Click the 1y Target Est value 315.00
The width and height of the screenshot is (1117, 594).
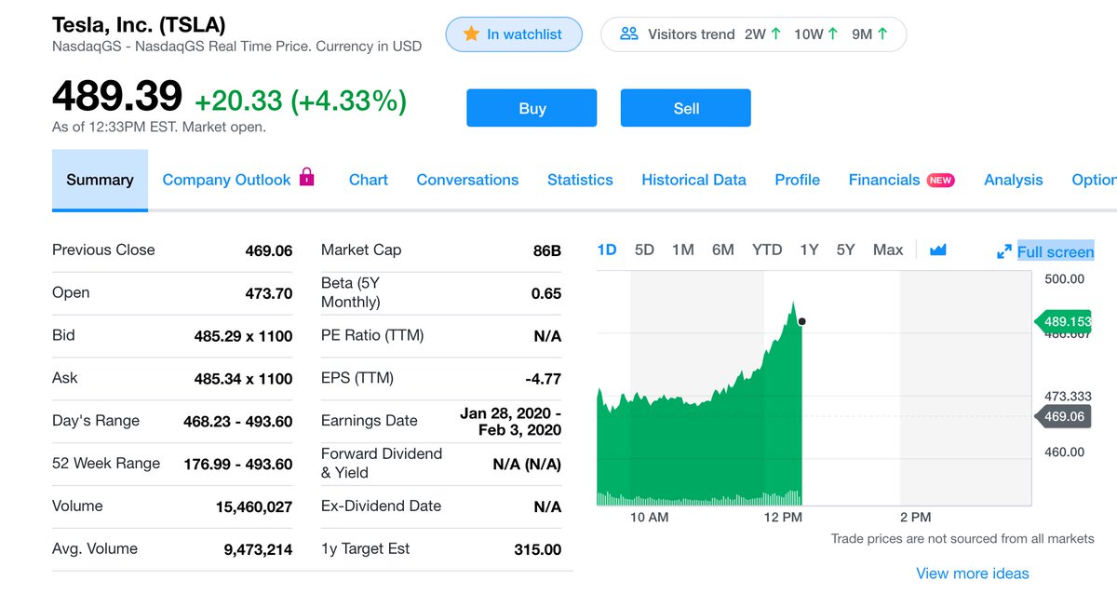(x=538, y=550)
